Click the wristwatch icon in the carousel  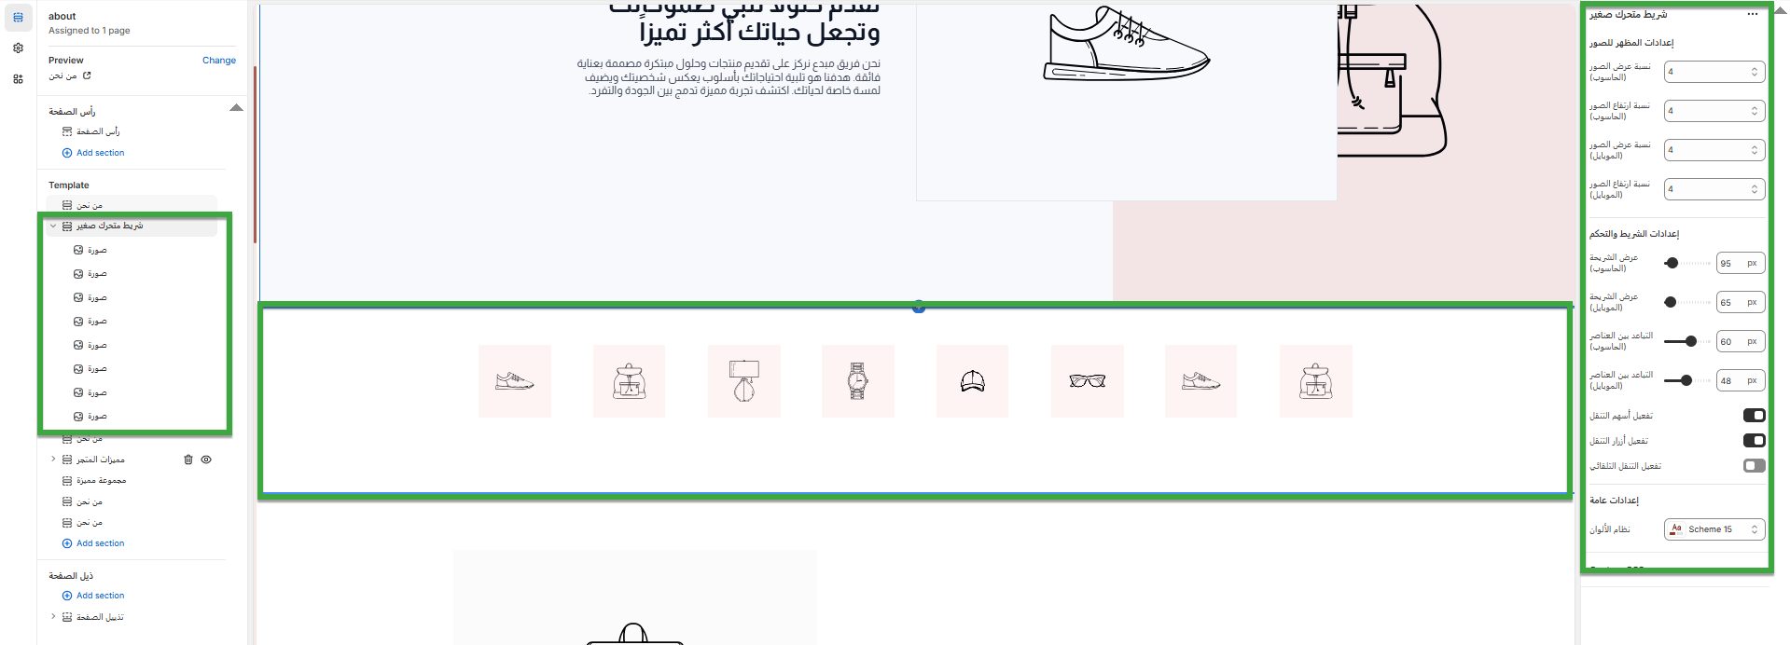(x=858, y=381)
